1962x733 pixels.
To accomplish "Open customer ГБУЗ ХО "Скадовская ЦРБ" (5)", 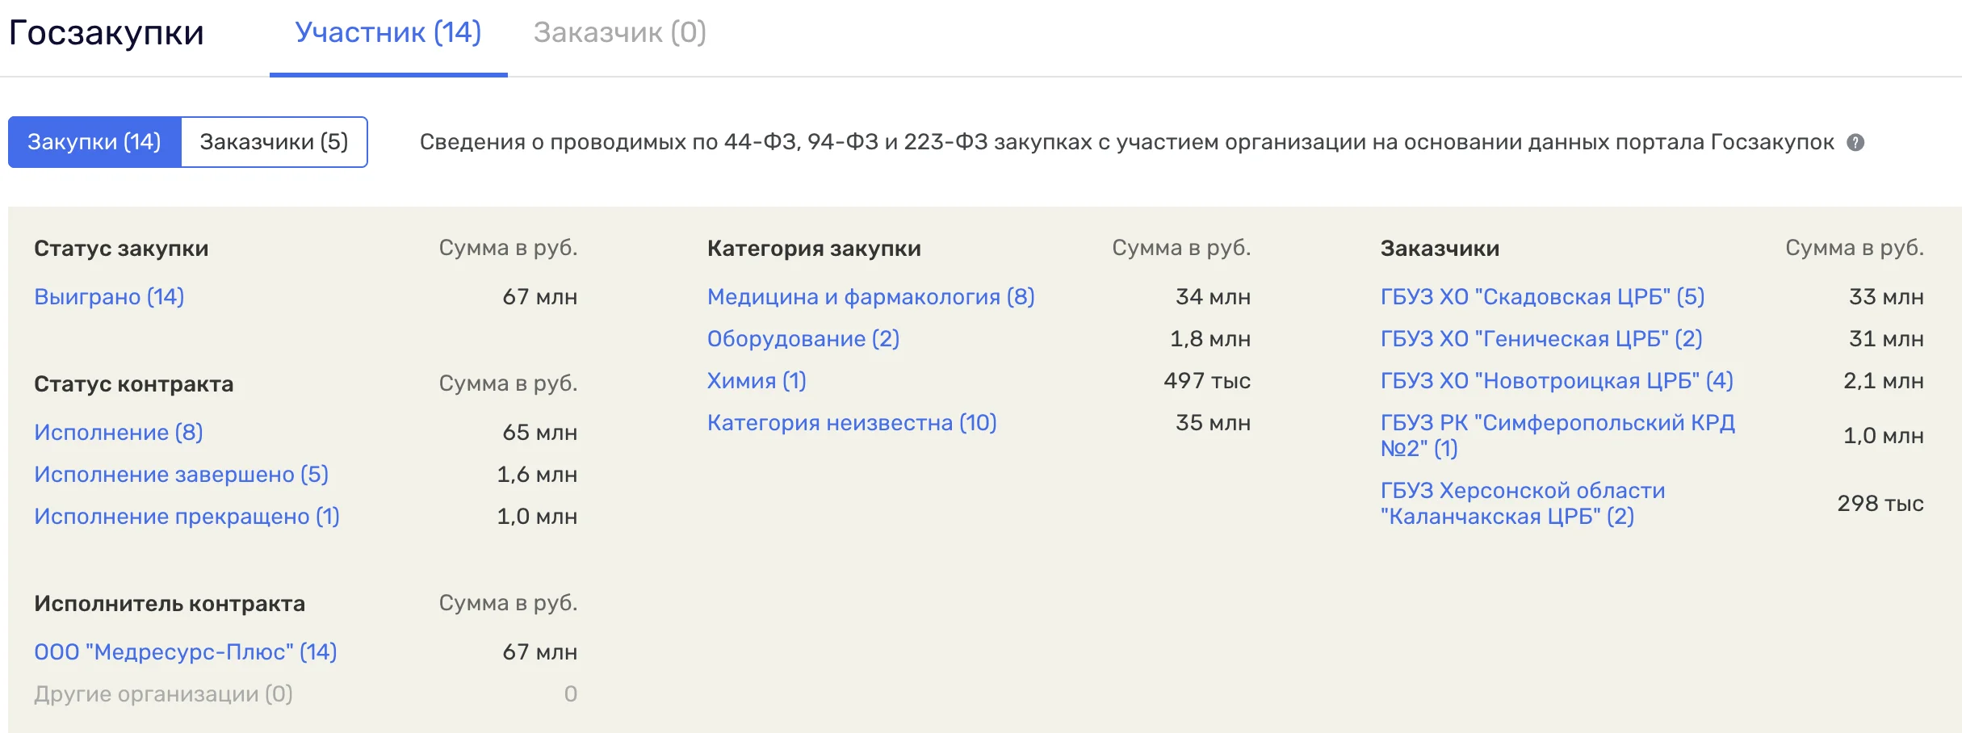I will coord(1542,297).
